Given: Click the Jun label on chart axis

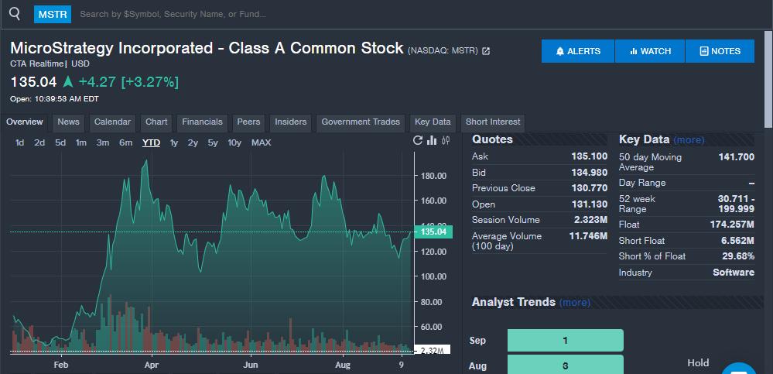Looking at the screenshot, I should [x=251, y=365].
